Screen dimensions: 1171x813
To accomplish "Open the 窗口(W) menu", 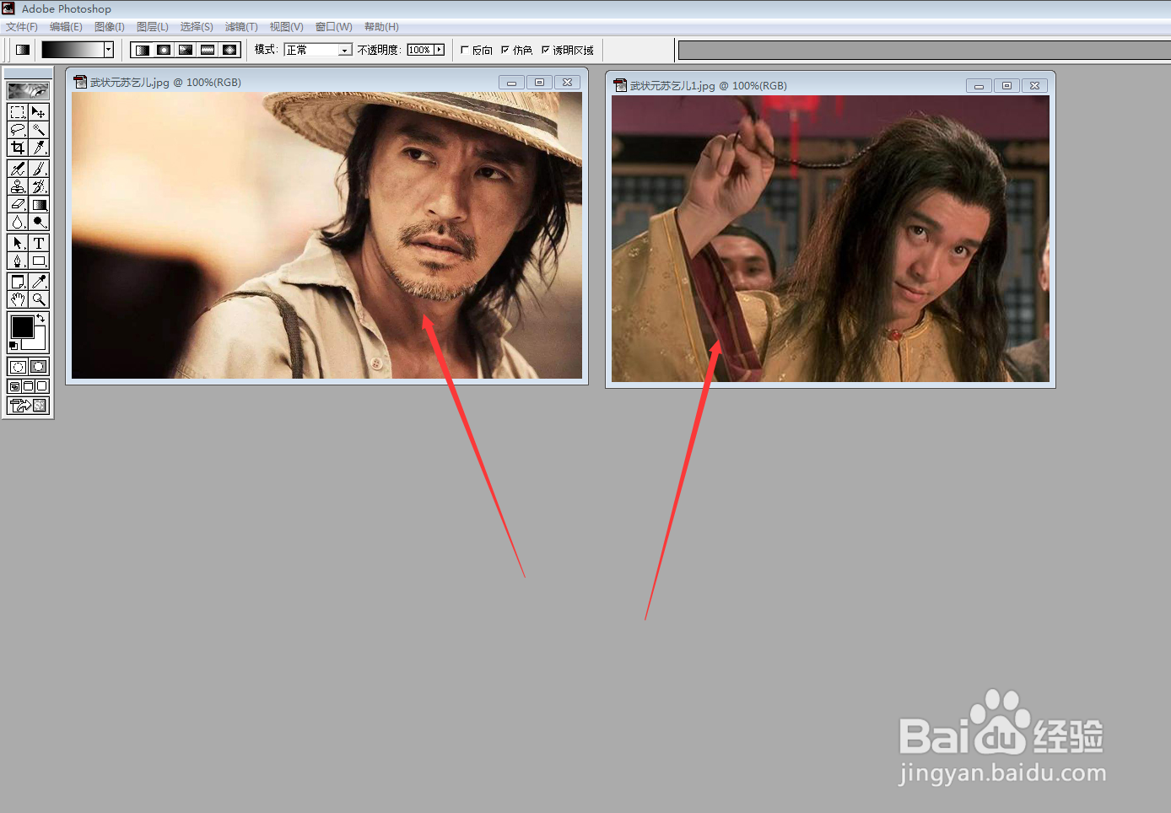I will point(334,27).
